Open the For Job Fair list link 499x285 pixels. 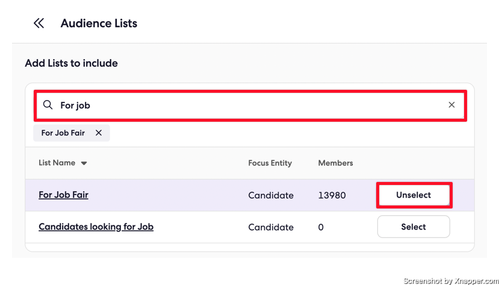pyautogui.click(x=64, y=195)
